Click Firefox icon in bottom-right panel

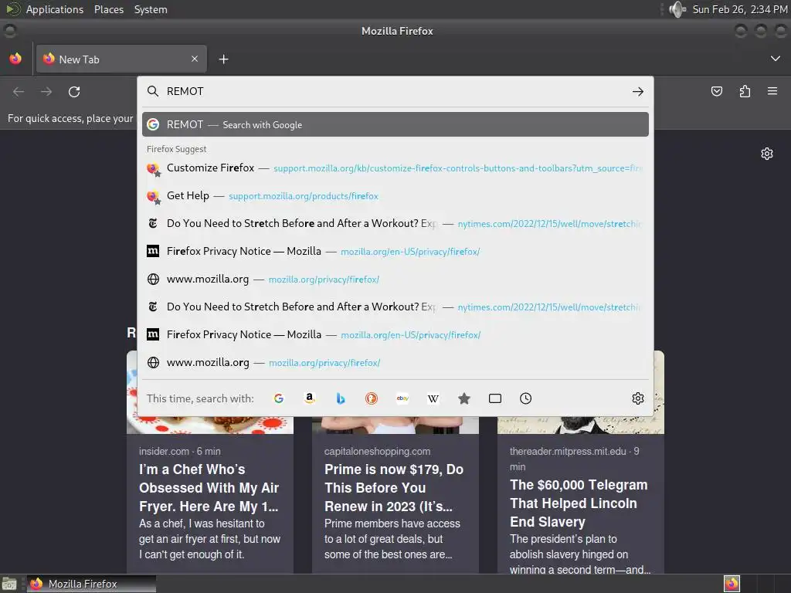732,584
